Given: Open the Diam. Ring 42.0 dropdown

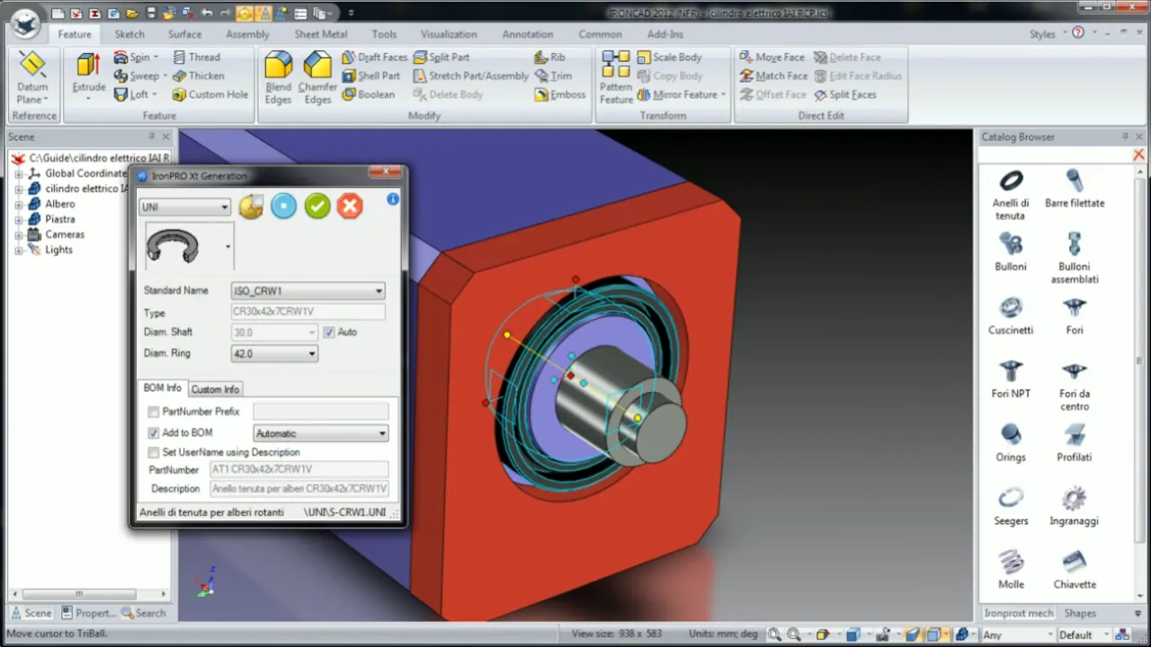Looking at the screenshot, I should [274, 354].
